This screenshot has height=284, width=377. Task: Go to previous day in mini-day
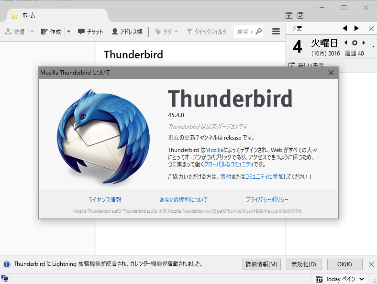pos(346,43)
